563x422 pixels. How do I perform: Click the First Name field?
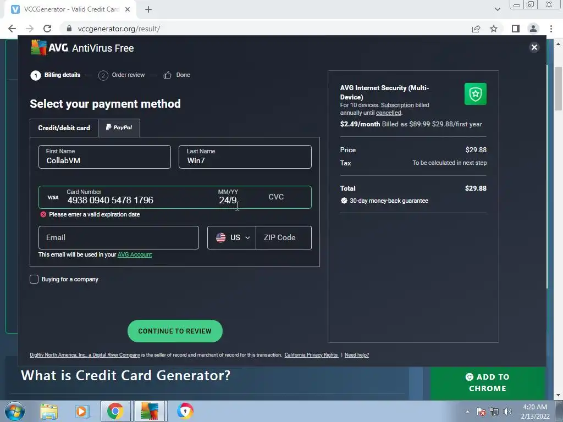point(104,157)
